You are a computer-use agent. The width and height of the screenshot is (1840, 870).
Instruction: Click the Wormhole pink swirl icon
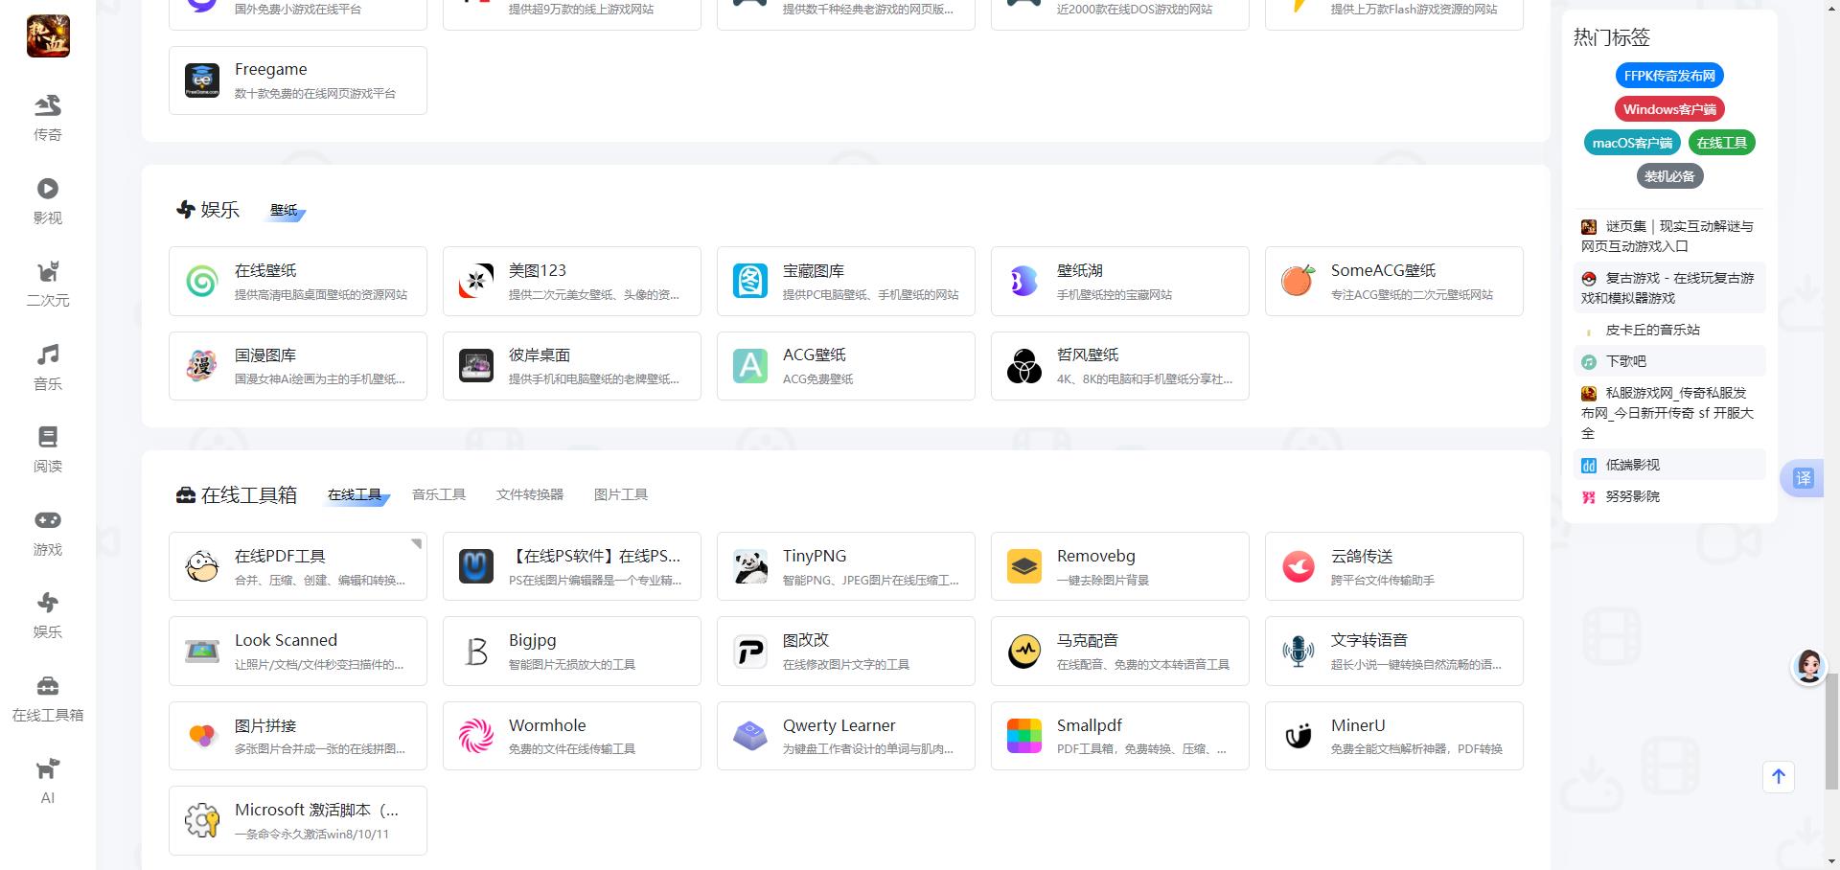pos(476,737)
